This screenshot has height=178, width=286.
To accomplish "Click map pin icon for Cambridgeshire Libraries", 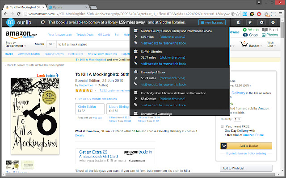I will (136, 99).
